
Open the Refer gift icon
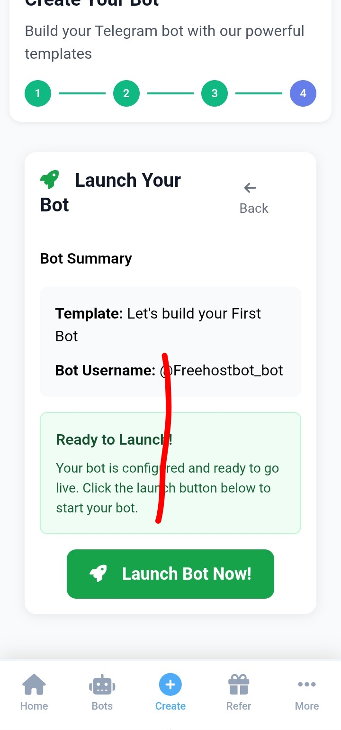point(239,684)
